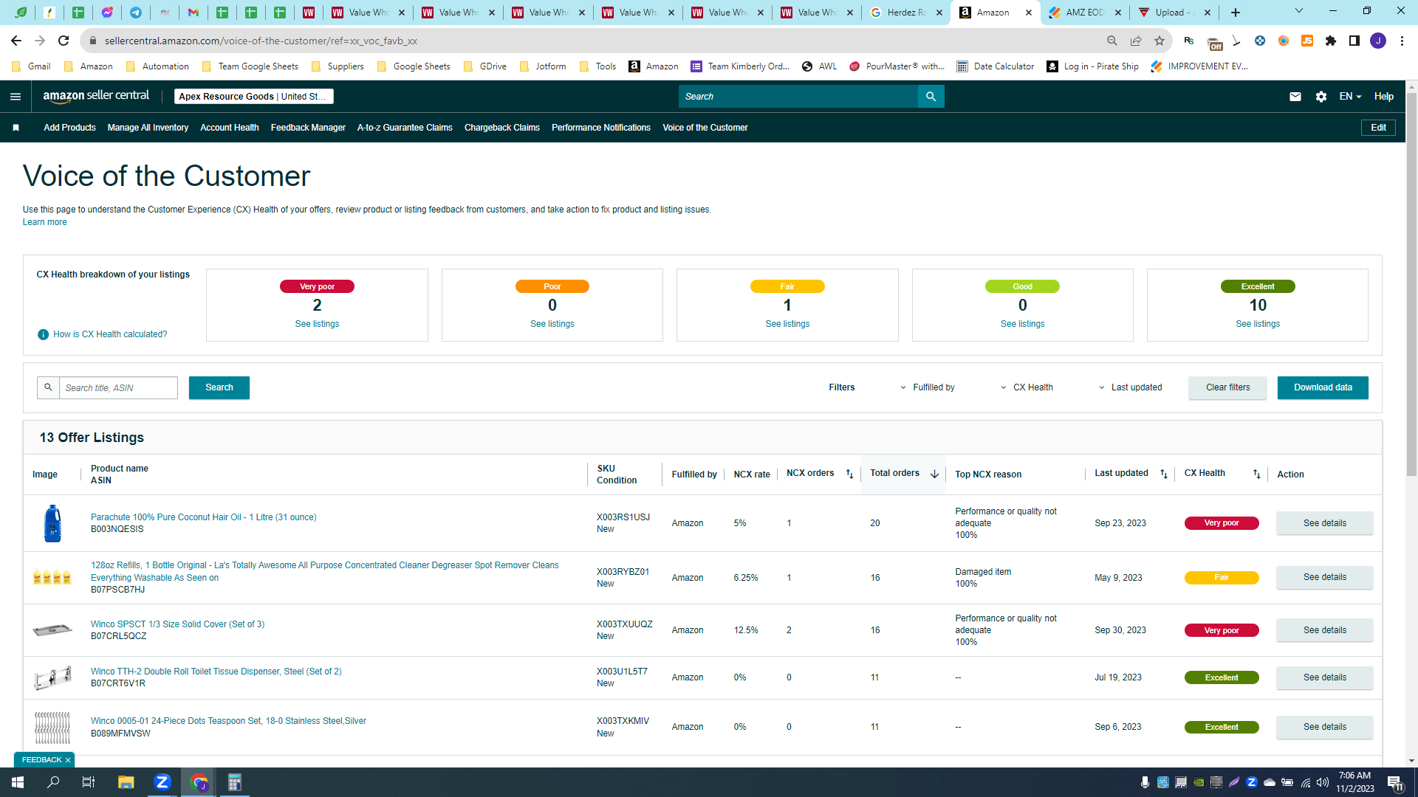1418x797 pixels.
Task: Open the Chrome tab search dropdown
Action: point(1299,12)
